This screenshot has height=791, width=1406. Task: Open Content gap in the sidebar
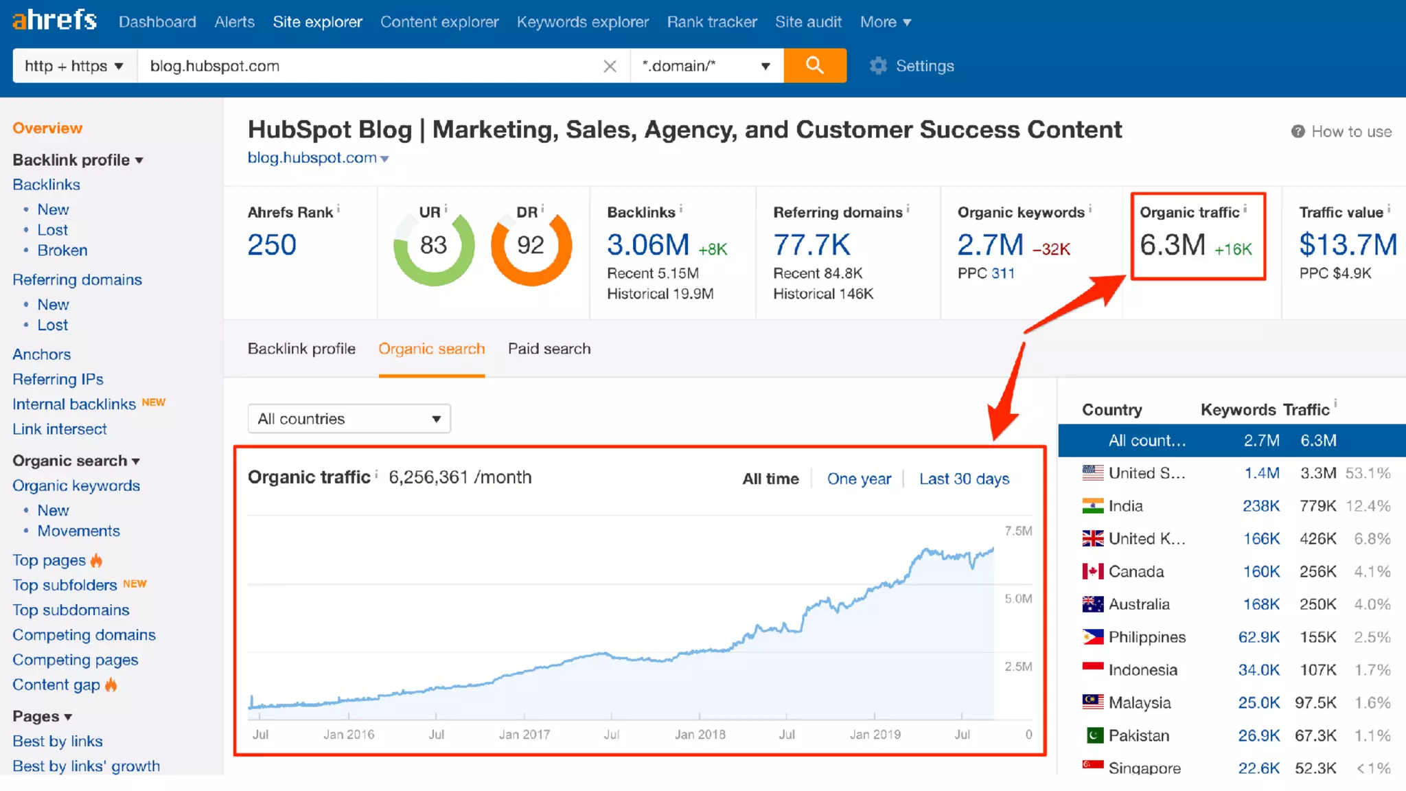(56, 685)
